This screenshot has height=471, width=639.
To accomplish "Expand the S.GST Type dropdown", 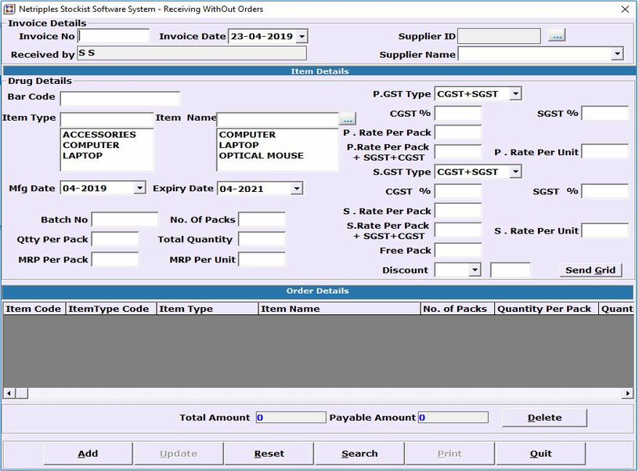I will [515, 172].
